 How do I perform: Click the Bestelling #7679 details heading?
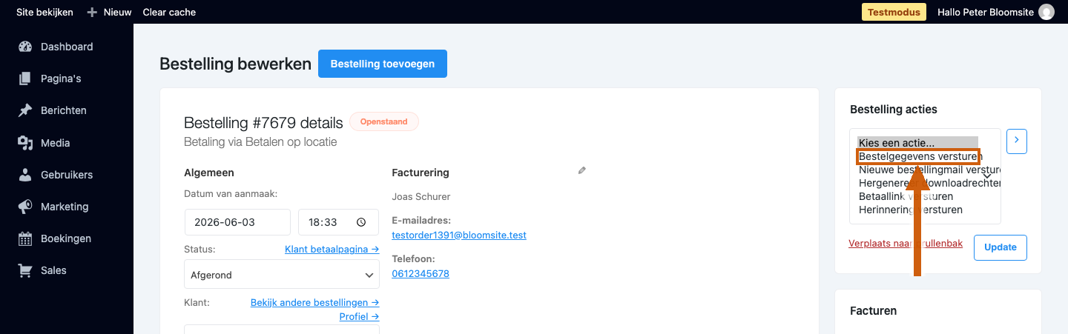click(263, 122)
